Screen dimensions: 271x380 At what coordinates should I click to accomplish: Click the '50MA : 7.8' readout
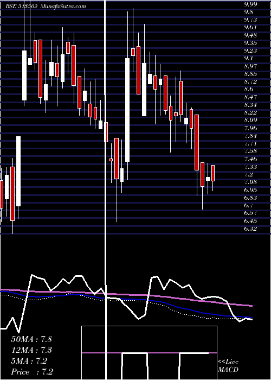31,339
